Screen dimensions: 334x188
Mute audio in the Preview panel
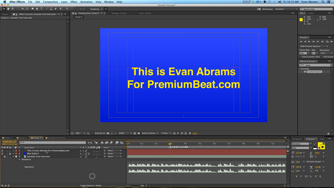pos(323,42)
